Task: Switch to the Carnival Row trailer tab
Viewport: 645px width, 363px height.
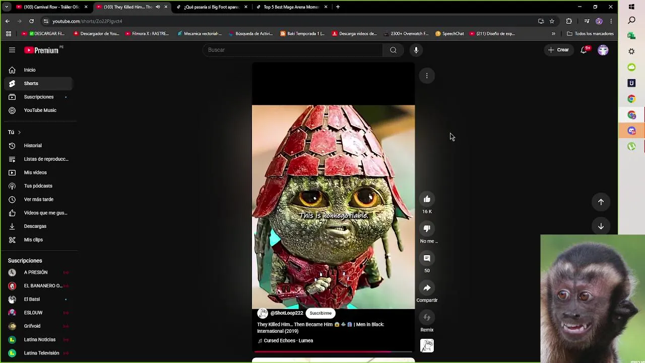Action: 51,7
